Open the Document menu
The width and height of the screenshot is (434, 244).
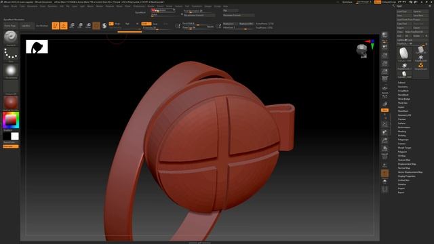(32, 6)
